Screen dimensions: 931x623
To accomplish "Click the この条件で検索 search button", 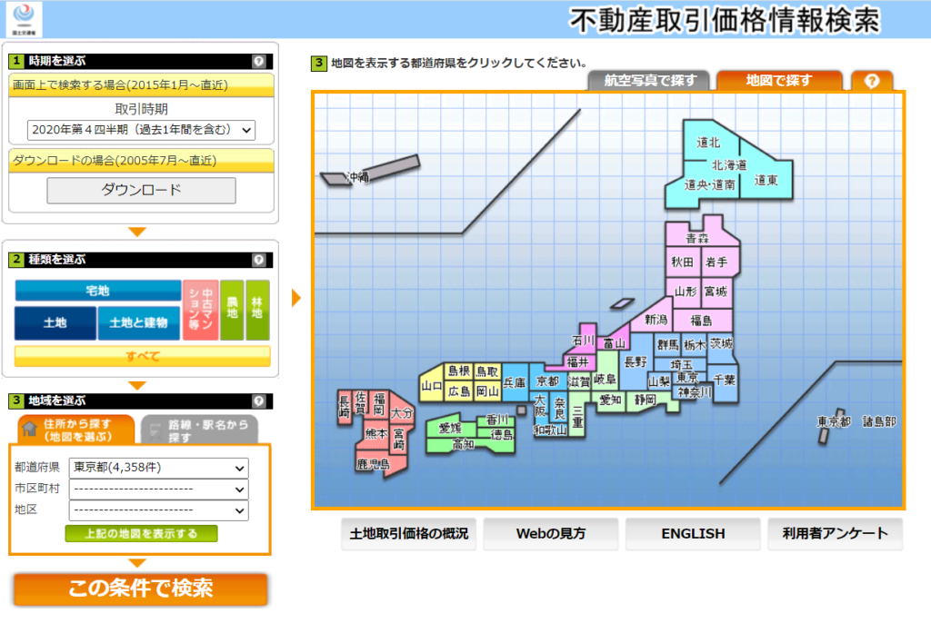I will coord(140,588).
